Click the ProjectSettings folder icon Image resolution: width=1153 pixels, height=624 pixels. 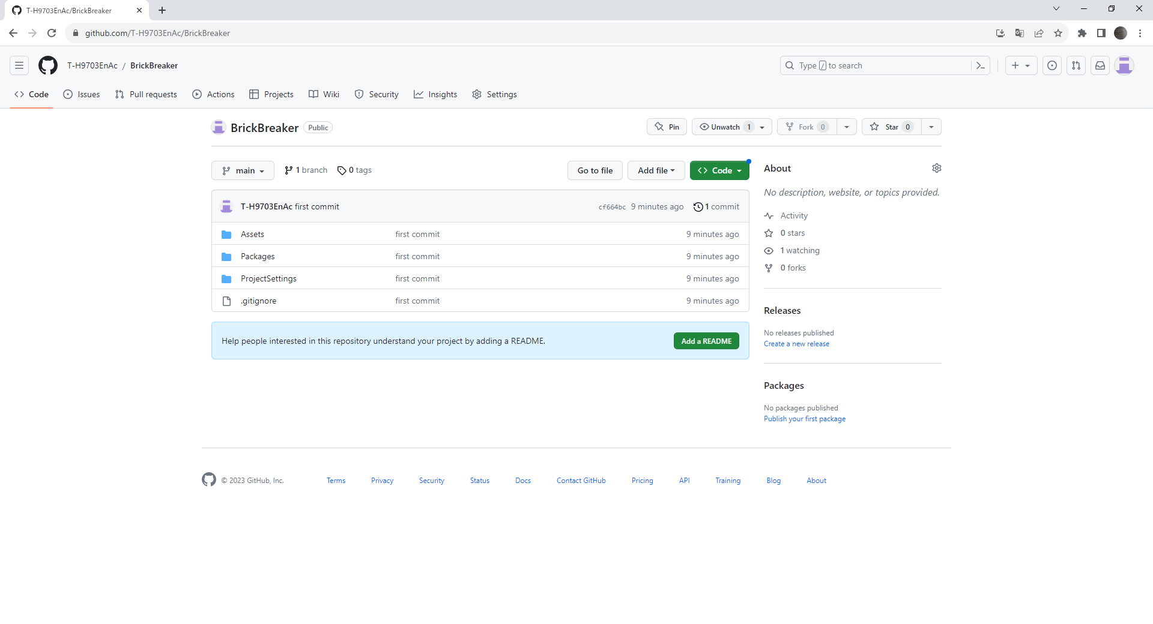(226, 278)
